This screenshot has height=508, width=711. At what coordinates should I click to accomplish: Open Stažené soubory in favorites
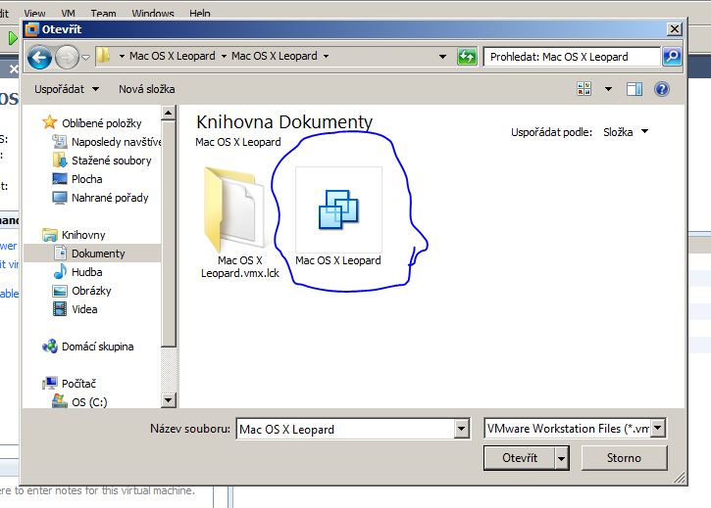click(111, 161)
